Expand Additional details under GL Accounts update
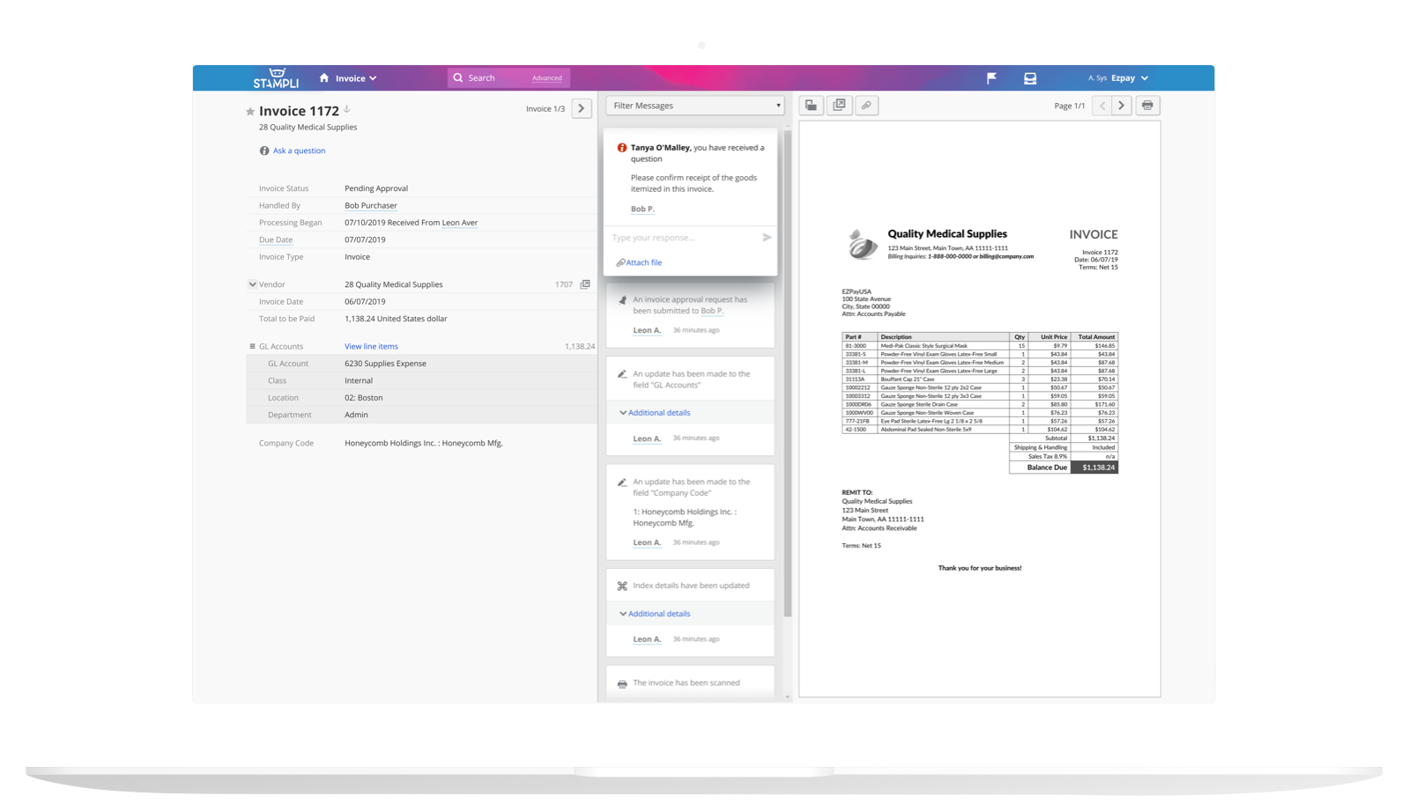This screenshot has height=803, width=1409. 658,413
